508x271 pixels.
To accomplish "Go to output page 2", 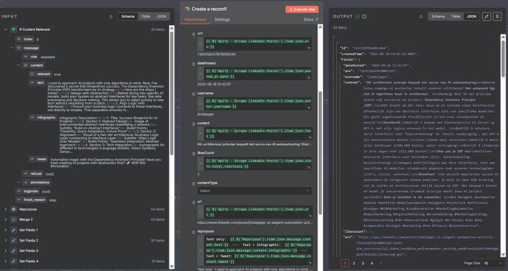I will 354,263.
